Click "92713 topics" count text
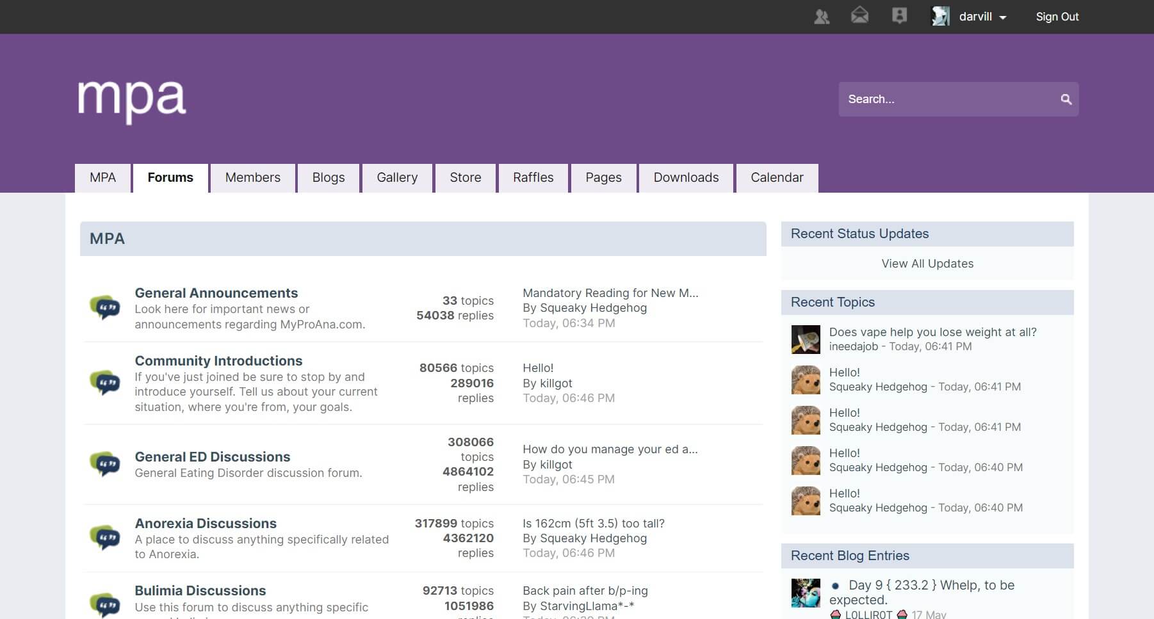Screen dimensions: 1154x619 (x=458, y=591)
